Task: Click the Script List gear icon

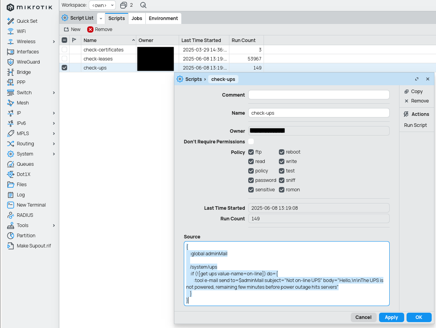Action: click(x=65, y=18)
